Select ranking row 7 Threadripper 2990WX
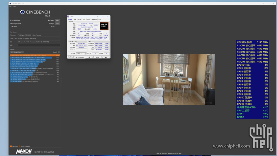Viewport: 277px width, 156px height. (x=35, y=68)
